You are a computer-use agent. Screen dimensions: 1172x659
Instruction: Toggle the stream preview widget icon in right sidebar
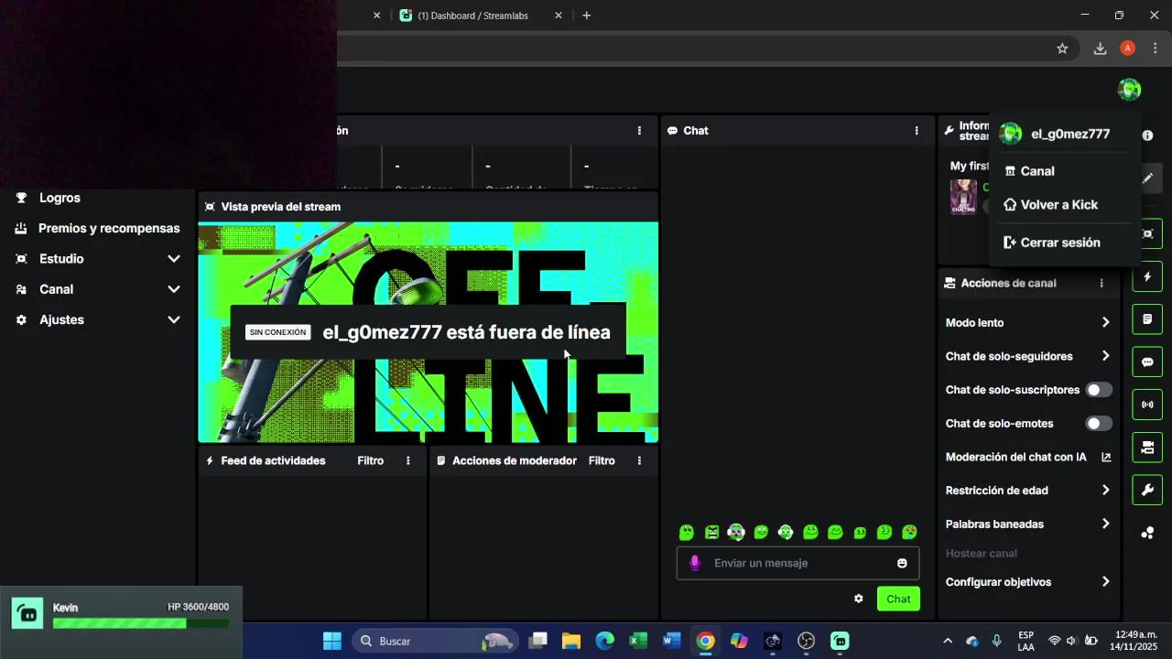pos(1147,234)
